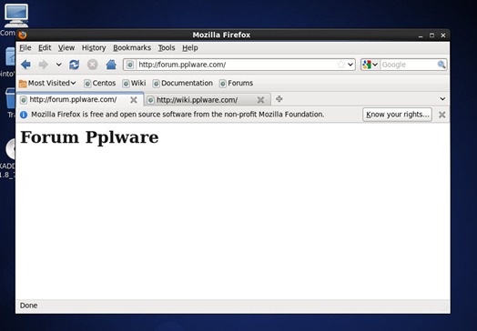This screenshot has height=331, width=477.
Task: Open the History menu
Action: (x=94, y=47)
